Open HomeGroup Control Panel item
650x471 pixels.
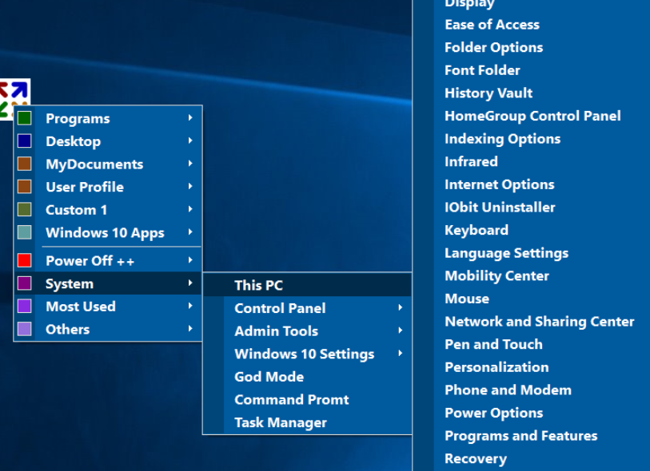point(532,116)
